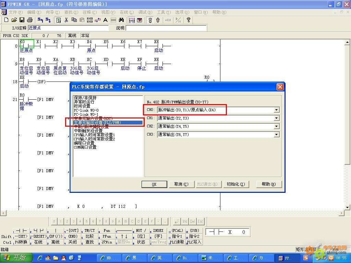This screenshot has height=263, width=351.
Task: Click the monitor ladder view icon
Action: tap(132, 20)
